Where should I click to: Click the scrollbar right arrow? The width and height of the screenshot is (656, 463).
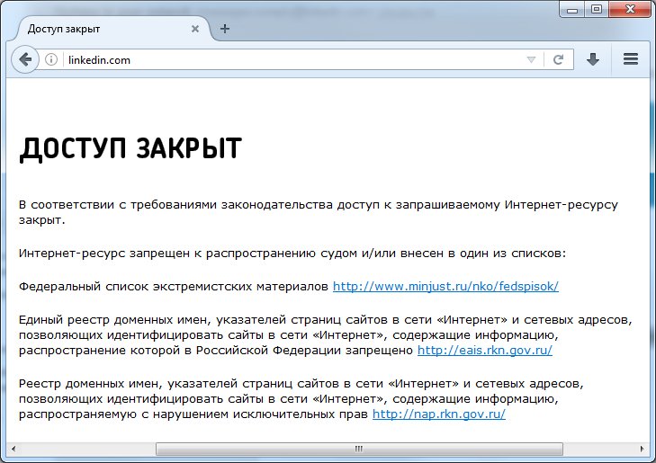click(x=643, y=450)
